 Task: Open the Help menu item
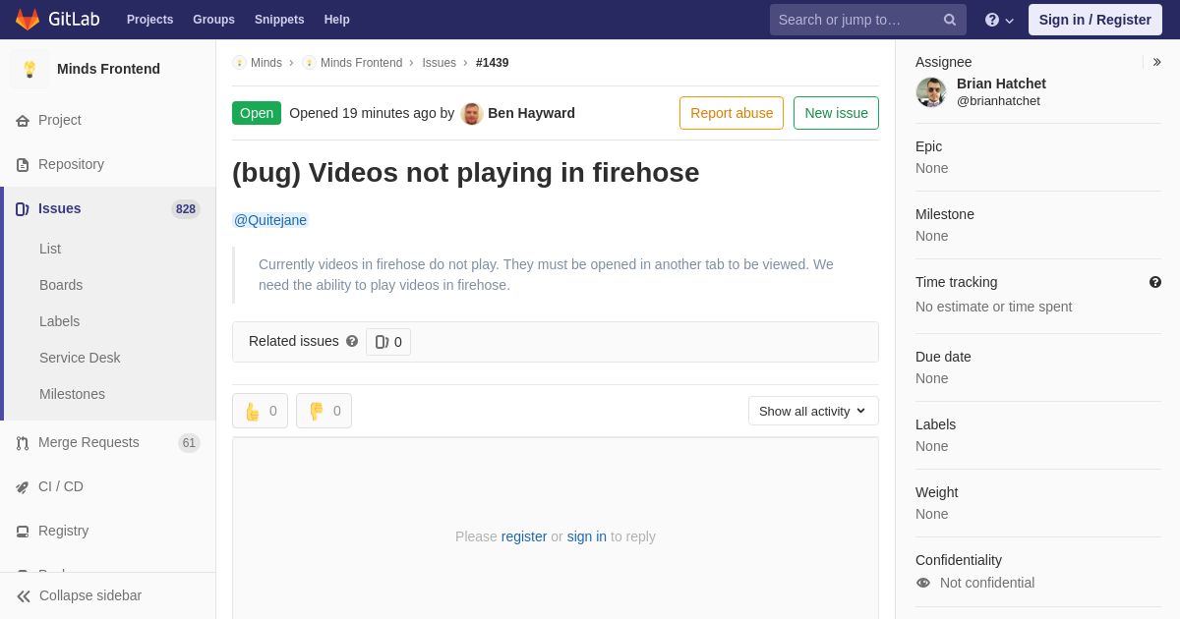pos(337,20)
